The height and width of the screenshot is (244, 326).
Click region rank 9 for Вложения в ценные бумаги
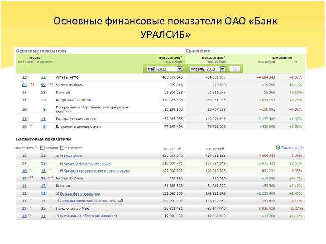tap(44, 127)
